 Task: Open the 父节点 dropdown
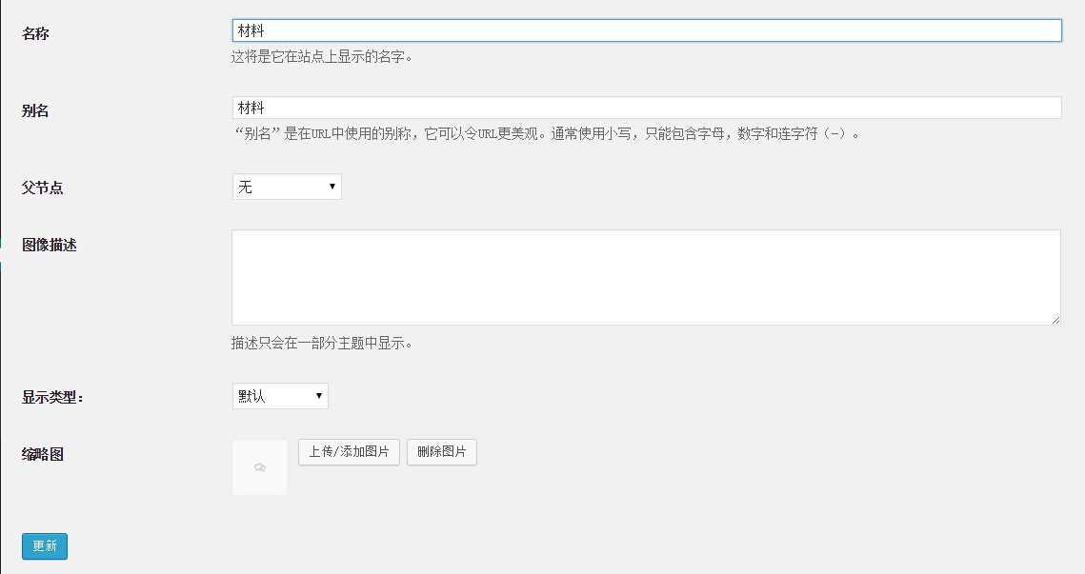tap(286, 187)
